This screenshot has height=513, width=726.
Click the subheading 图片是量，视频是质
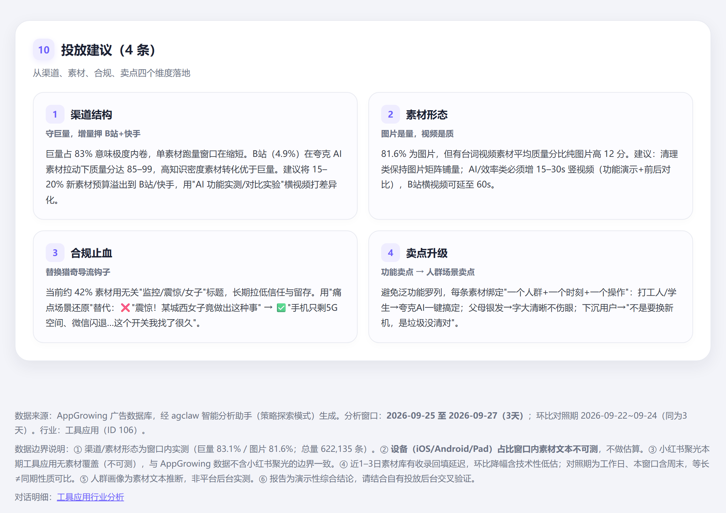coord(417,134)
